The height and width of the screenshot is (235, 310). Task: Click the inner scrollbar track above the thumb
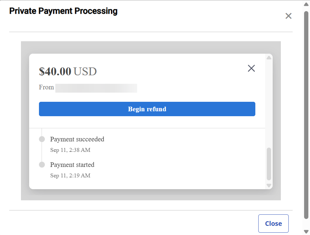coord(269,101)
